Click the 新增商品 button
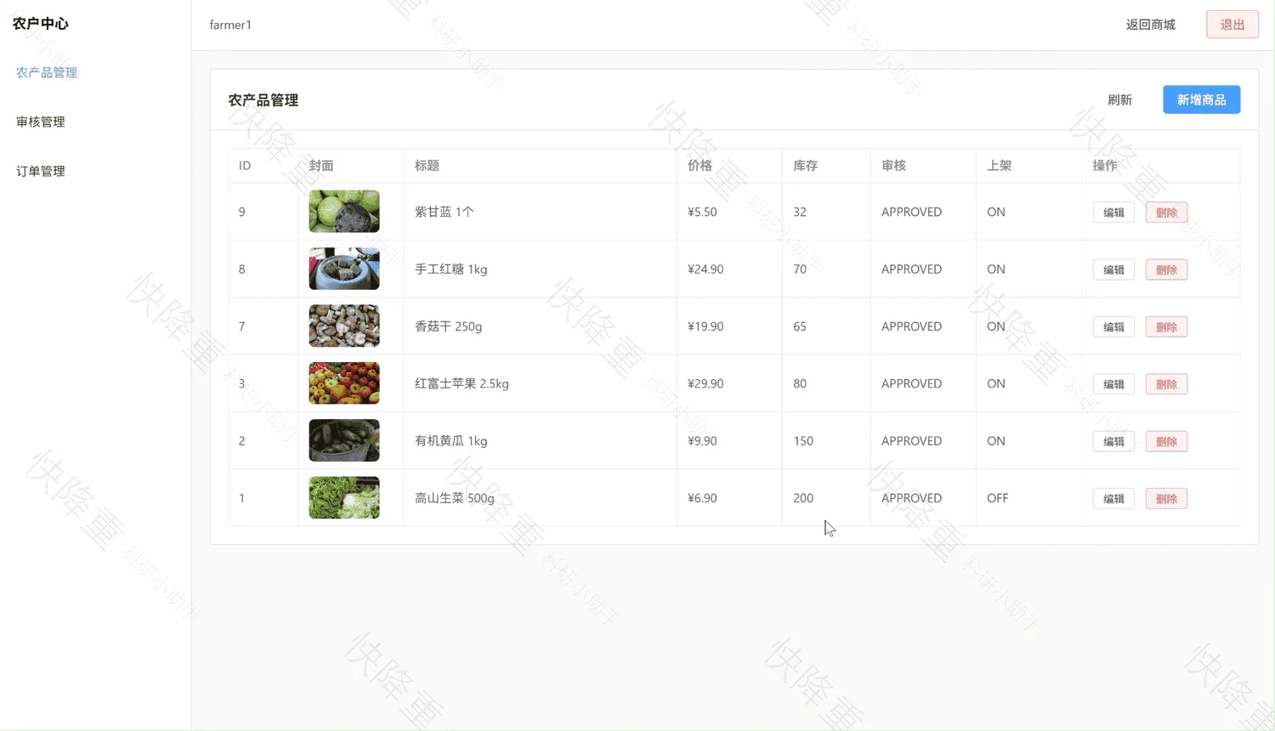The height and width of the screenshot is (731, 1275). 1201,99
